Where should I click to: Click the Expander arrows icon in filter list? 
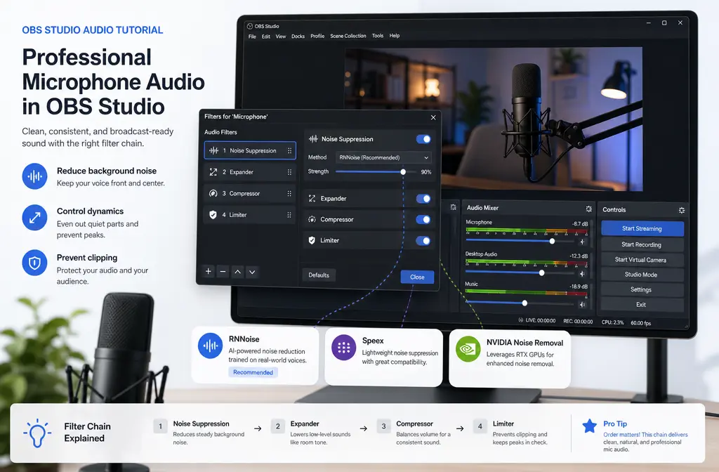coord(213,172)
